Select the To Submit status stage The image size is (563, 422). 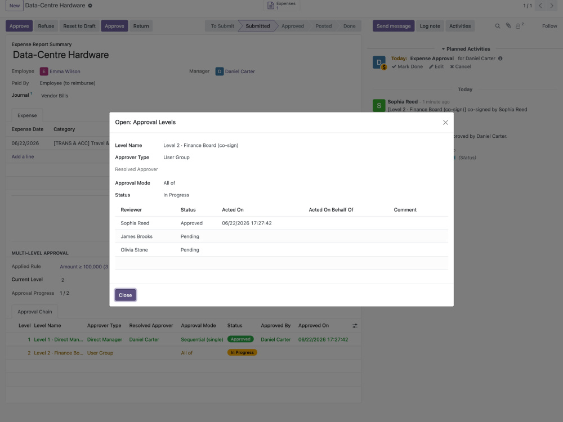point(222,26)
